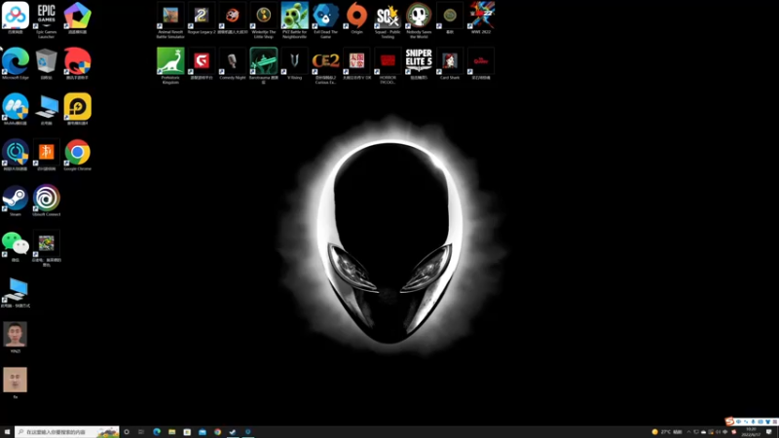The width and height of the screenshot is (779, 438).
Task: Open the Microsoft Edge desktop shortcut
Action: pyautogui.click(x=16, y=63)
